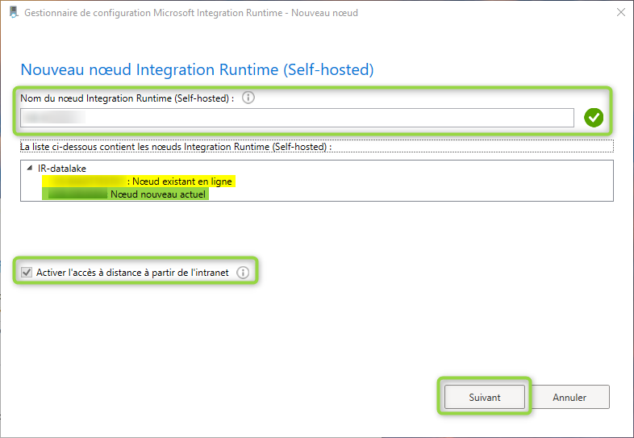Click the green validation checkmark icon
The width and height of the screenshot is (634, 438).
tap(594, 118)
